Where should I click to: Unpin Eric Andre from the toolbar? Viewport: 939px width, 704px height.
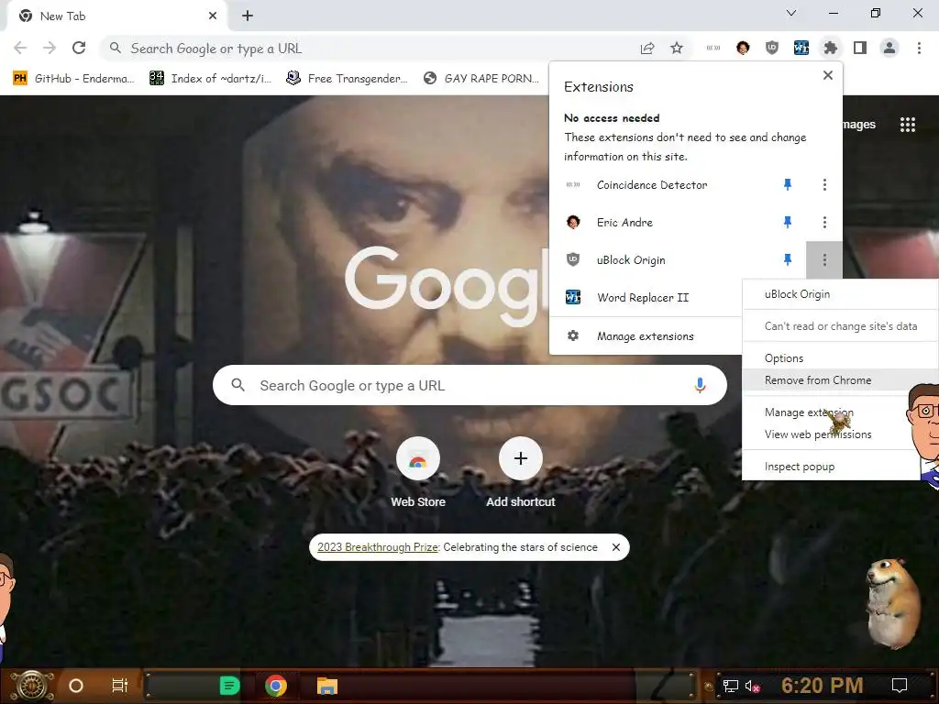coord(788,223)
